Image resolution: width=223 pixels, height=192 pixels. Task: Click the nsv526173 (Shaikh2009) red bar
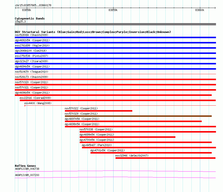(115, 79)
